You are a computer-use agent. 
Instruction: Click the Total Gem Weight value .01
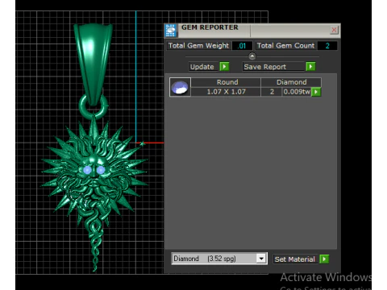242,46
